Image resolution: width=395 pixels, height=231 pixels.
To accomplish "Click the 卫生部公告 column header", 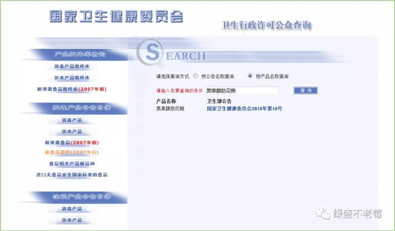I will [219, 101].
